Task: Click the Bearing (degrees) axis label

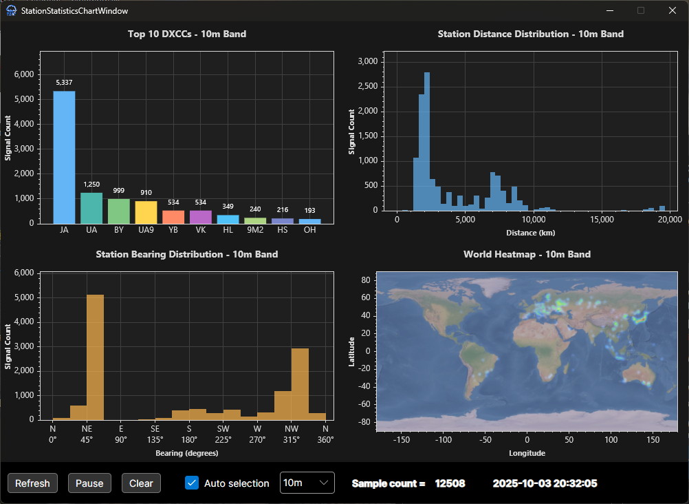Action: pyautogui.click(x=187, y=453)
